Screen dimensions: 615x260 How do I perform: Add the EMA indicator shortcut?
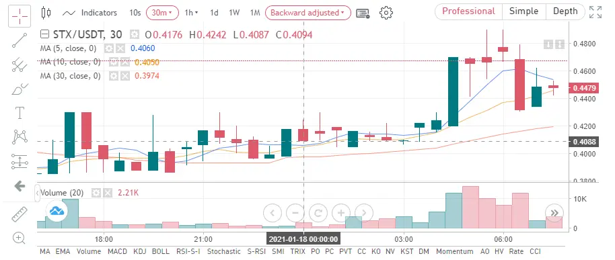(63, 251)
